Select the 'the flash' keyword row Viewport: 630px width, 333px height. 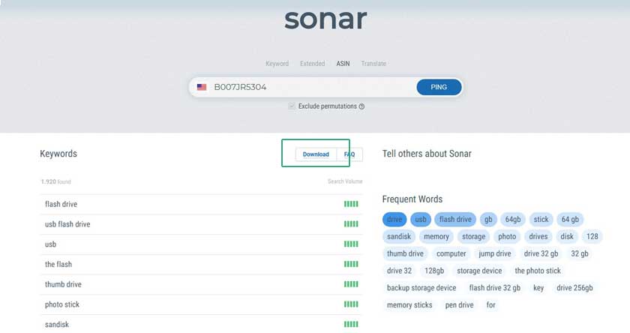(201, 264)
